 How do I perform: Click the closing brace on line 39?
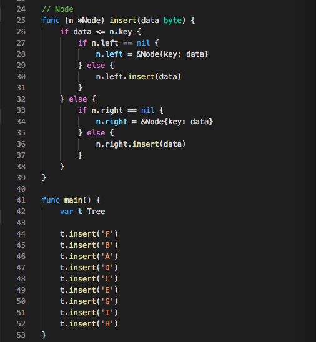pos(44,178)
